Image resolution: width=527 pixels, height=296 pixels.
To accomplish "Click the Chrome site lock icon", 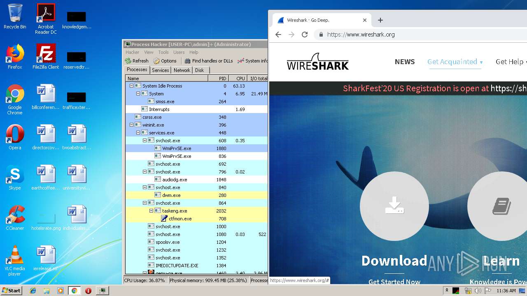I will coord(321,35).
